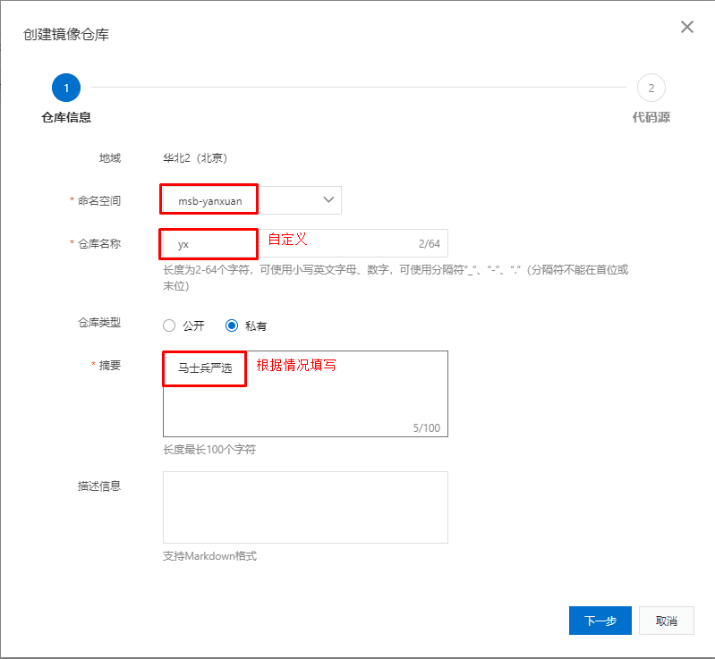Click the 描述信息 field label

pyautogui.click(x=99, y=486)
